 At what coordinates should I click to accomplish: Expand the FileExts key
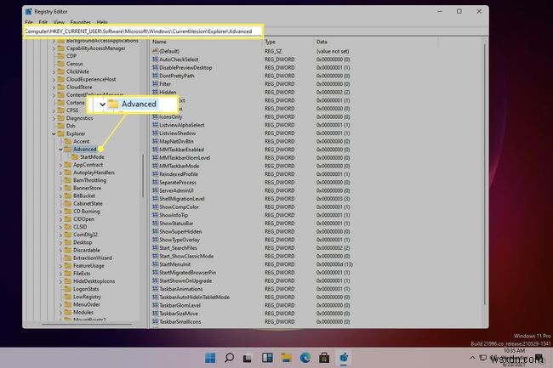click(60, 274)
